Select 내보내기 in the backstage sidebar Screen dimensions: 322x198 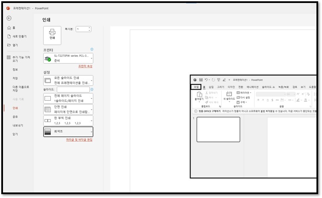18,125
